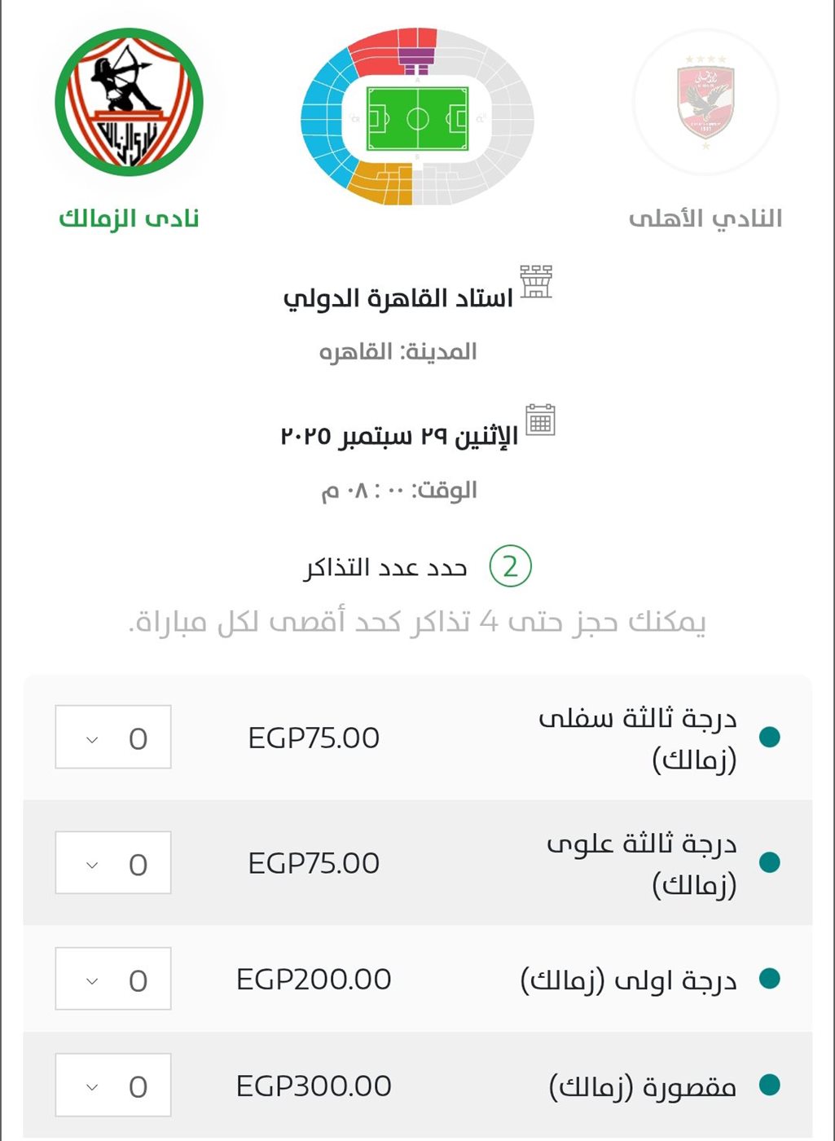
Task: Click the Al Ahly club logo
Action: [x=705, y=103]
